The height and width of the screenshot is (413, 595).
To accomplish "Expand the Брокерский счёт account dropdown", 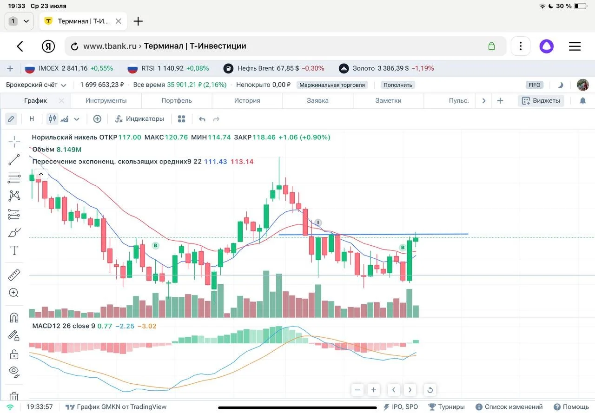I will coord(36,85).
